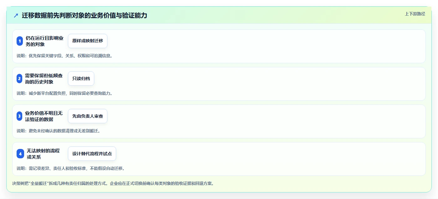Click the arrow icon beside the title
This screenshot has width=438, height=199.
pyautogui.click(x=16, y=15)
